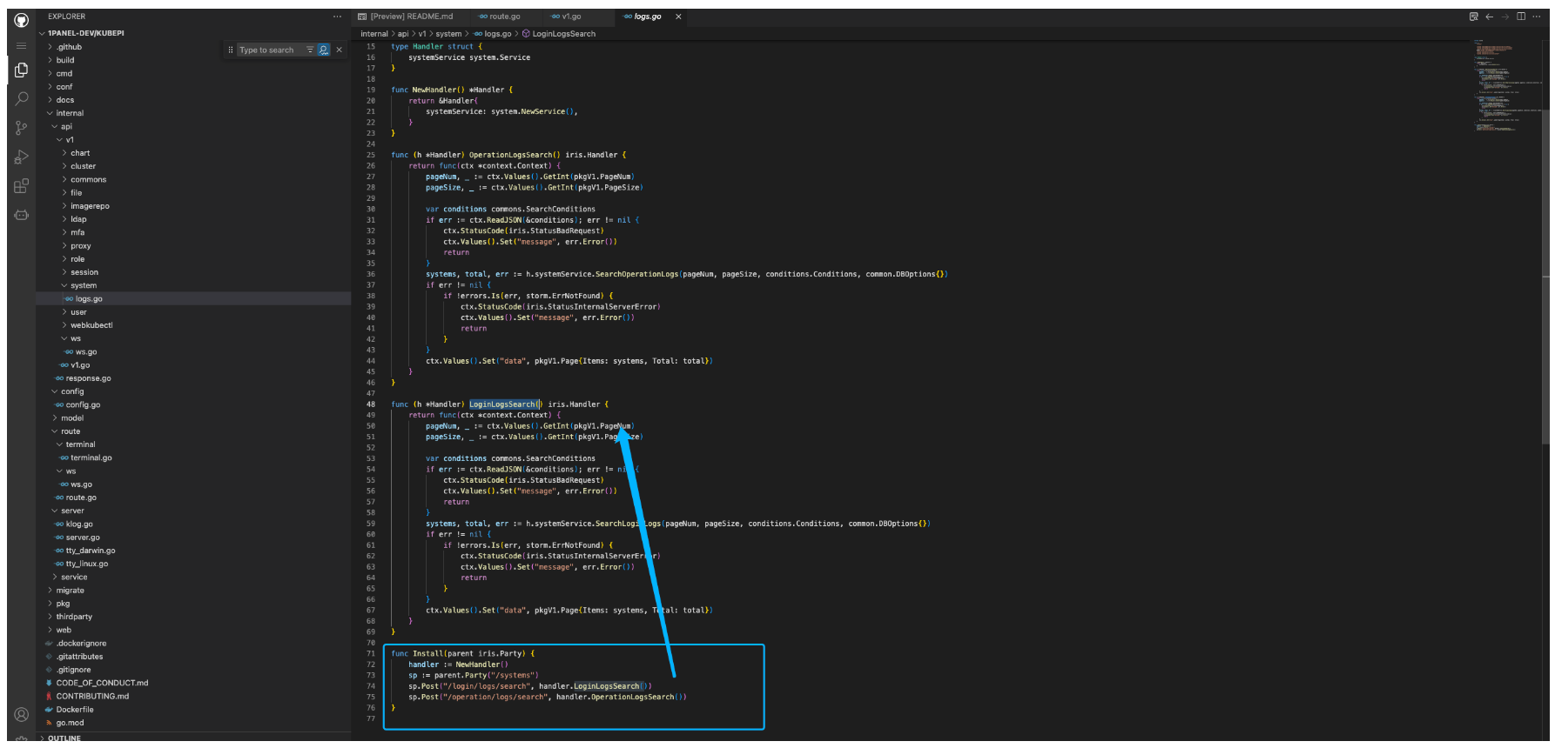Open the Search view in activity bar
The width and height of the screenshot is (1555, 748).
tap(22, 98)
